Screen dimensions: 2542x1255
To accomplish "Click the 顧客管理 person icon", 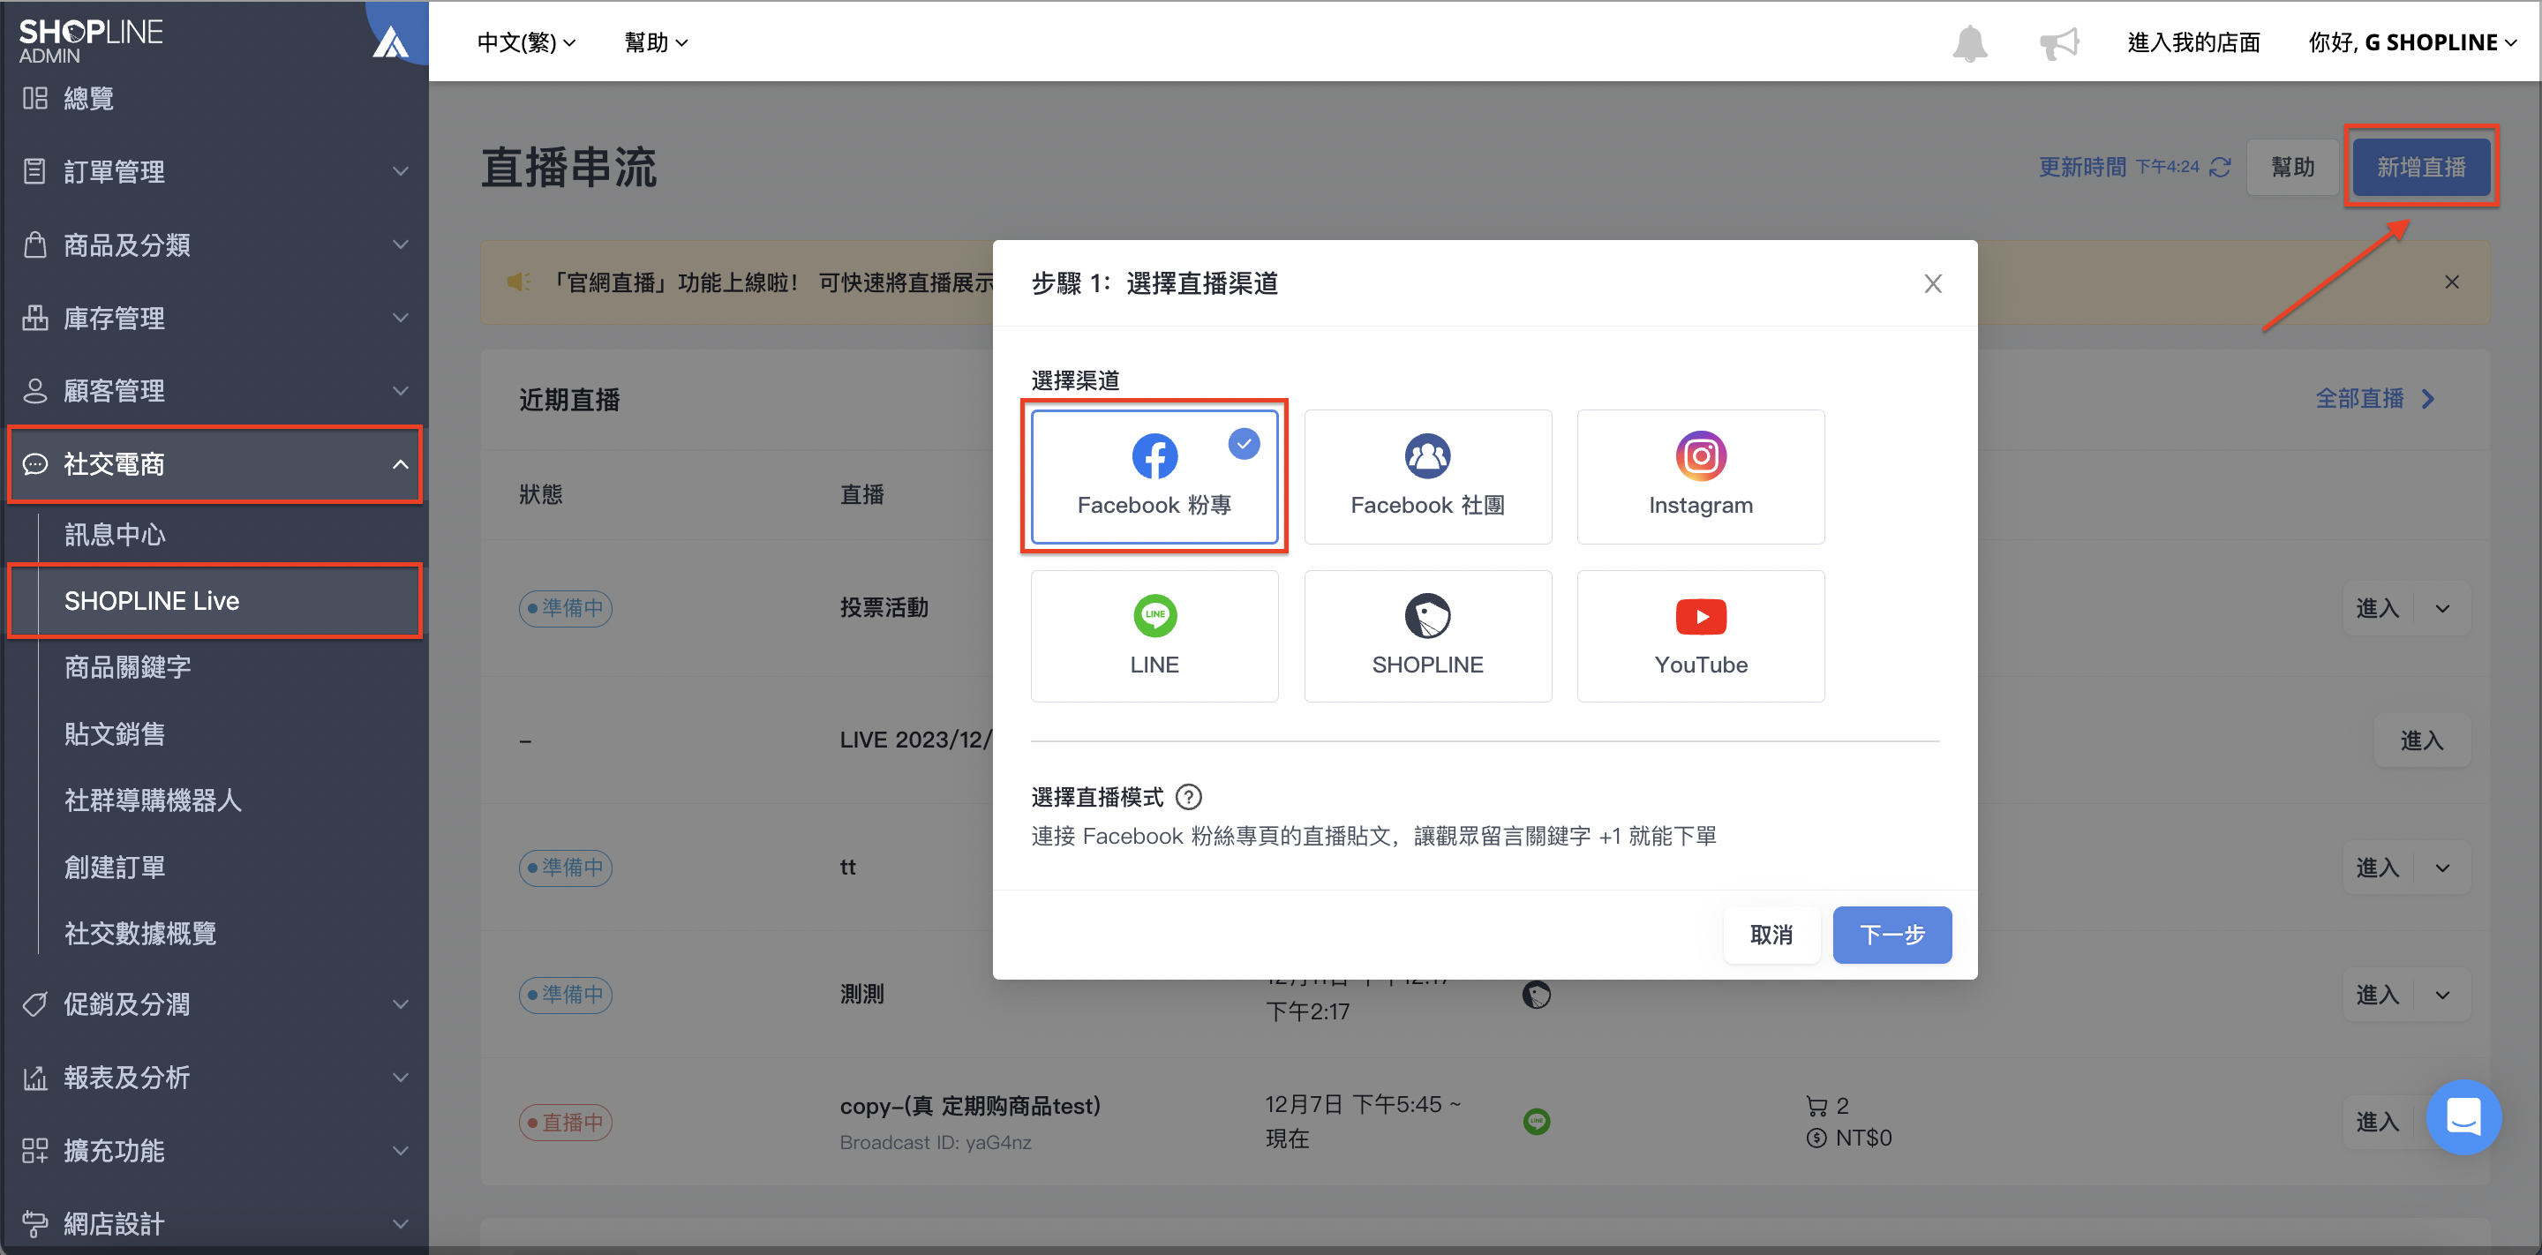I will click(34, 390).
